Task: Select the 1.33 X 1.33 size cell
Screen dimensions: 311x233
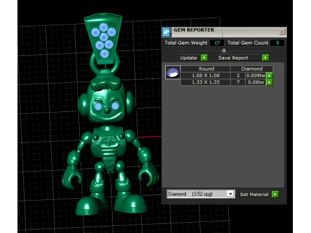Action: click(x=205, y=82)
